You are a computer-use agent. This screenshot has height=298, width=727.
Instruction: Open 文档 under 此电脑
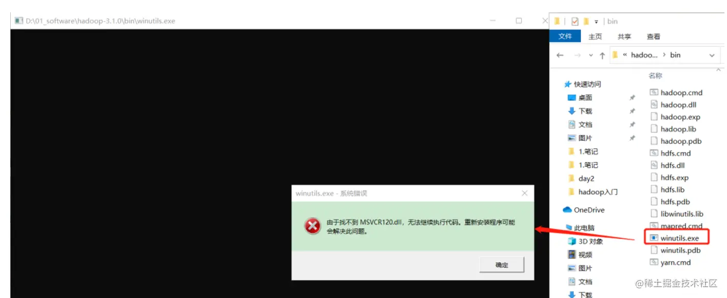pyautogui.click(x=585, y=282)
